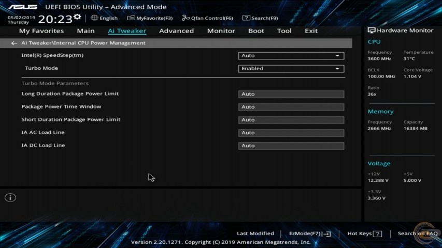Click the CPU frequency 3600 MHz value

coord(379,59)
